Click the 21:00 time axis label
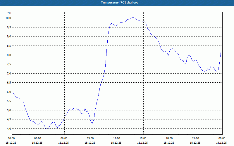Image resolution: width=234 pixels, height=146 pixels. (x=196, y=138)
